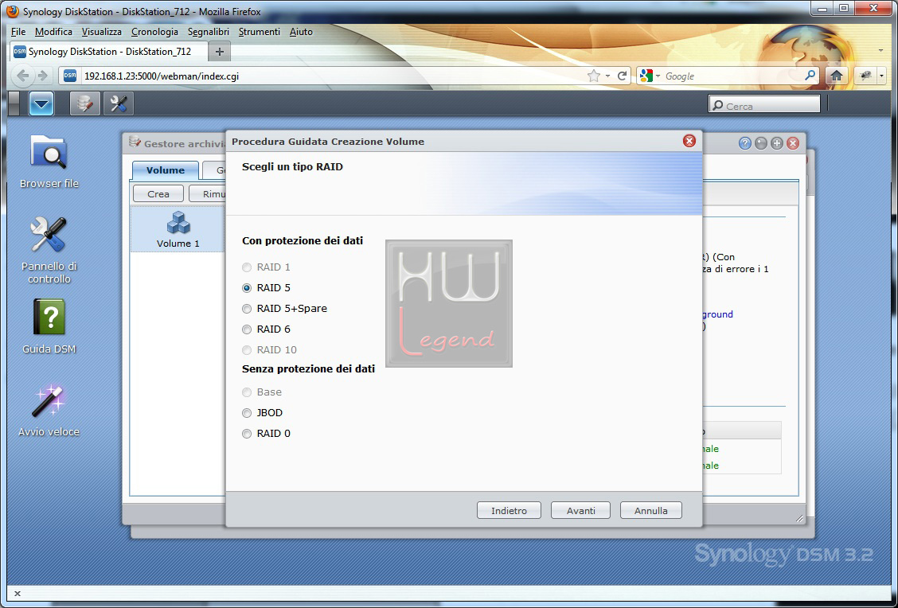Click Avanti to continue
Viewport: 898px width, 608px height.
click(580, 510)
